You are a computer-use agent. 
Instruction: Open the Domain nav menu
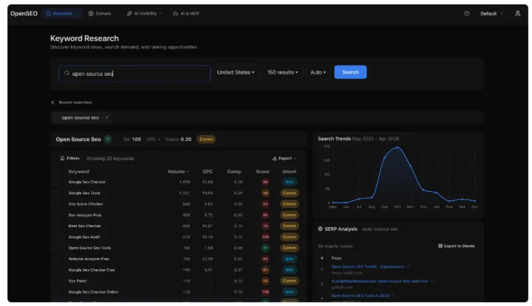[x=102, y=13]
